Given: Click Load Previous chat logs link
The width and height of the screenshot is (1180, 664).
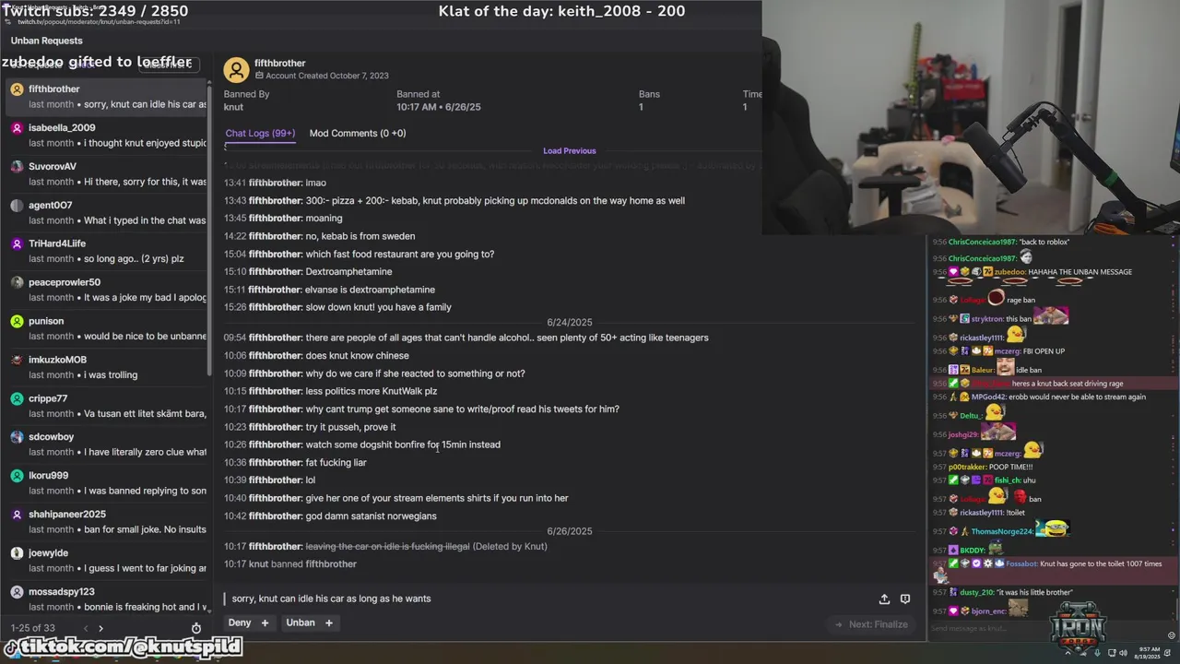Looking at the screenshot, I should coord(570,150).
